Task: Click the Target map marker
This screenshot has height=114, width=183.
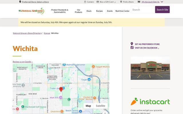Action: coord(89,80)
